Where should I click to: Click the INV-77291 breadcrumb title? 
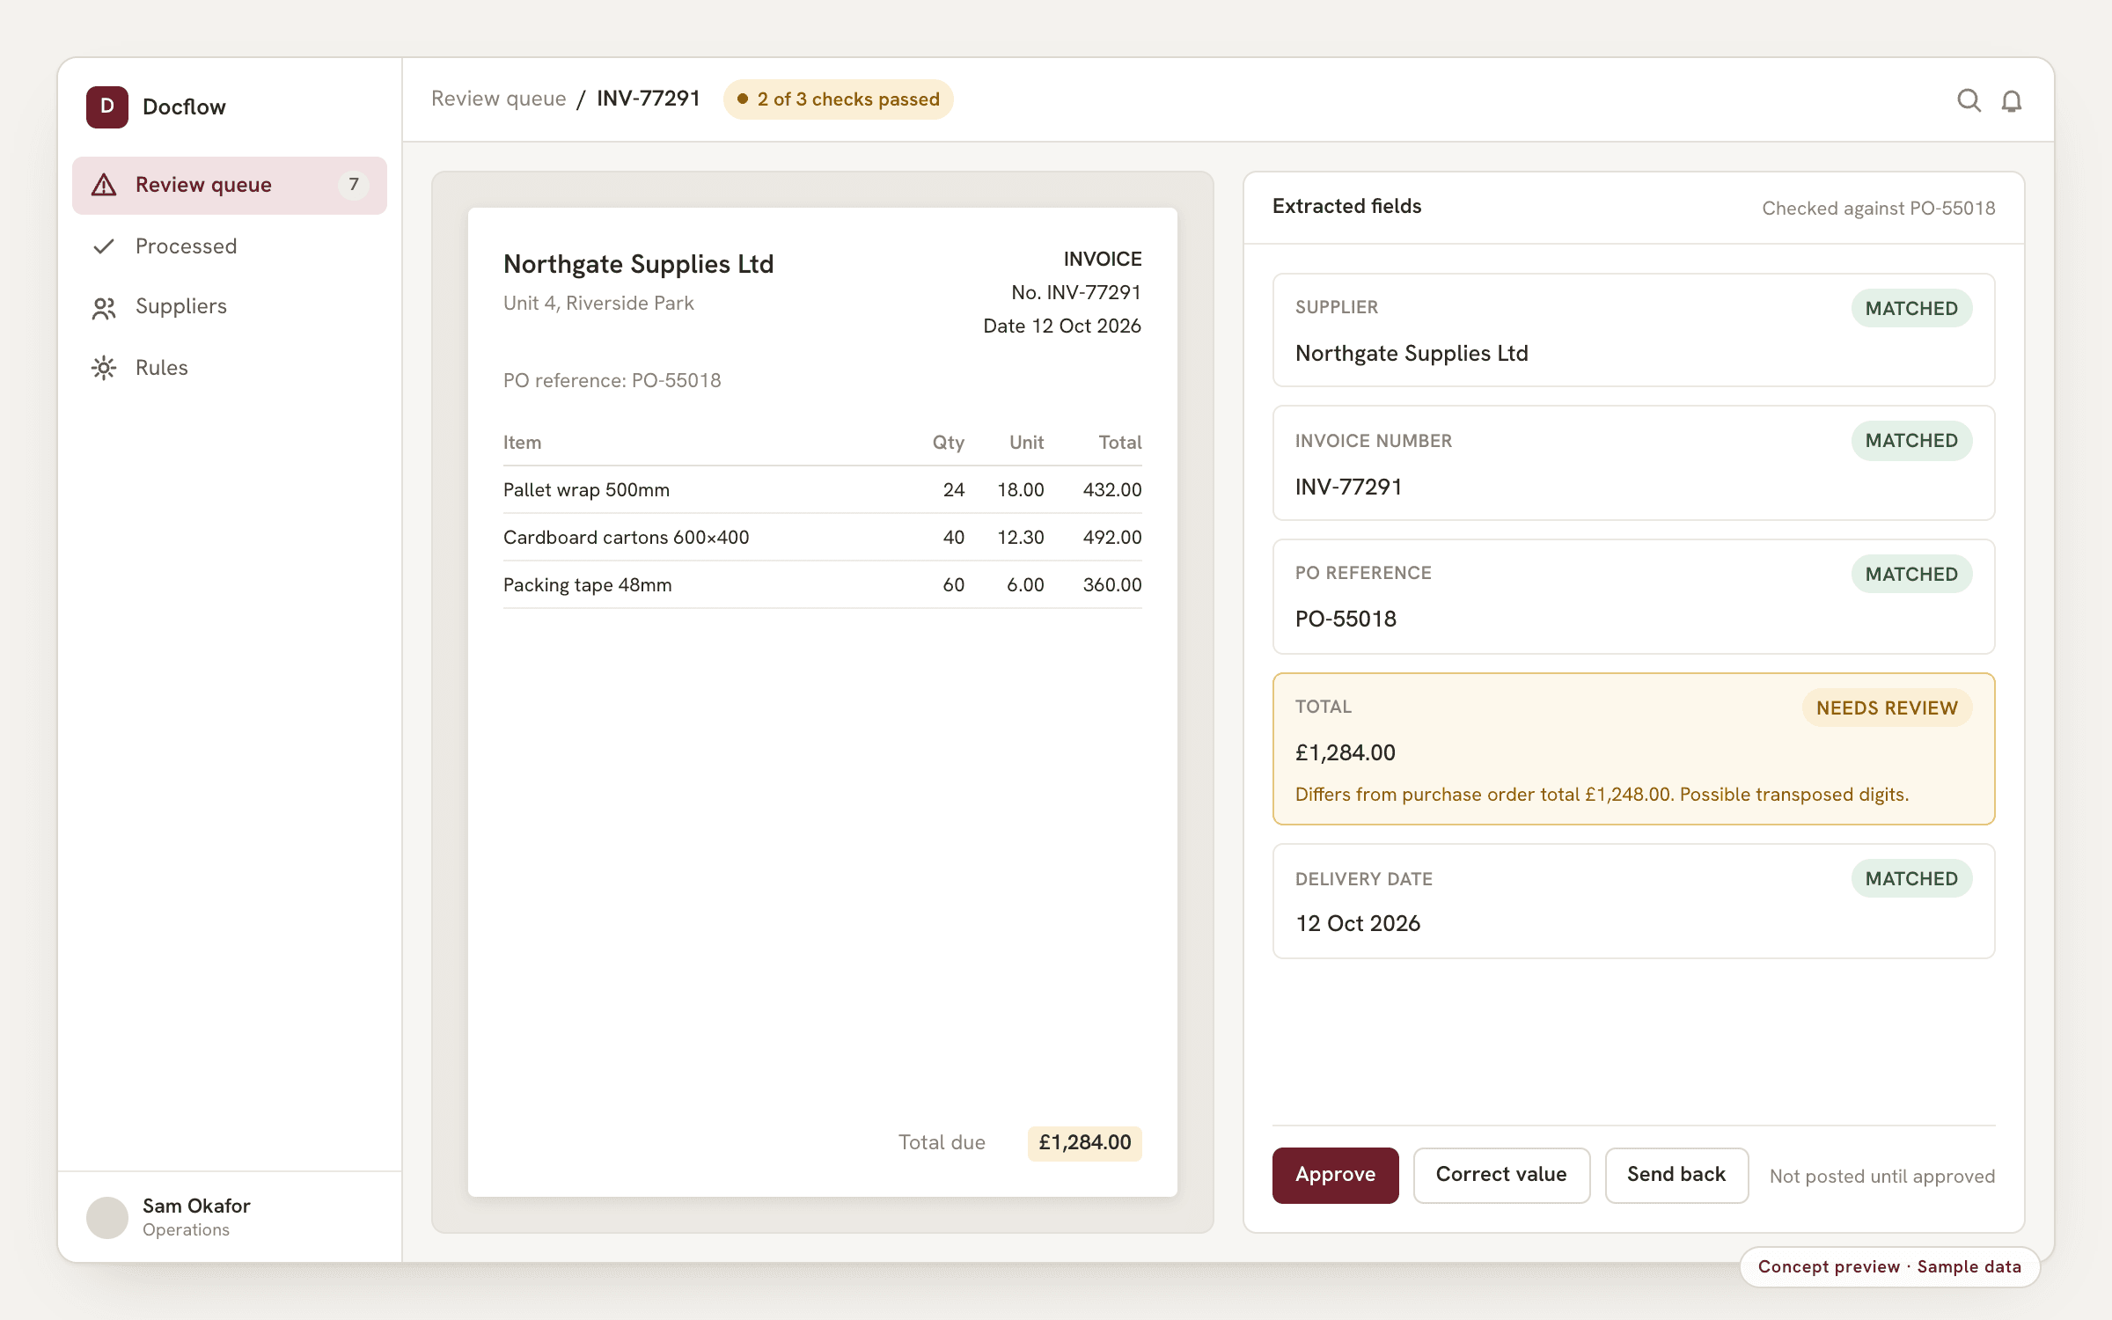click(x=649, y=99)
